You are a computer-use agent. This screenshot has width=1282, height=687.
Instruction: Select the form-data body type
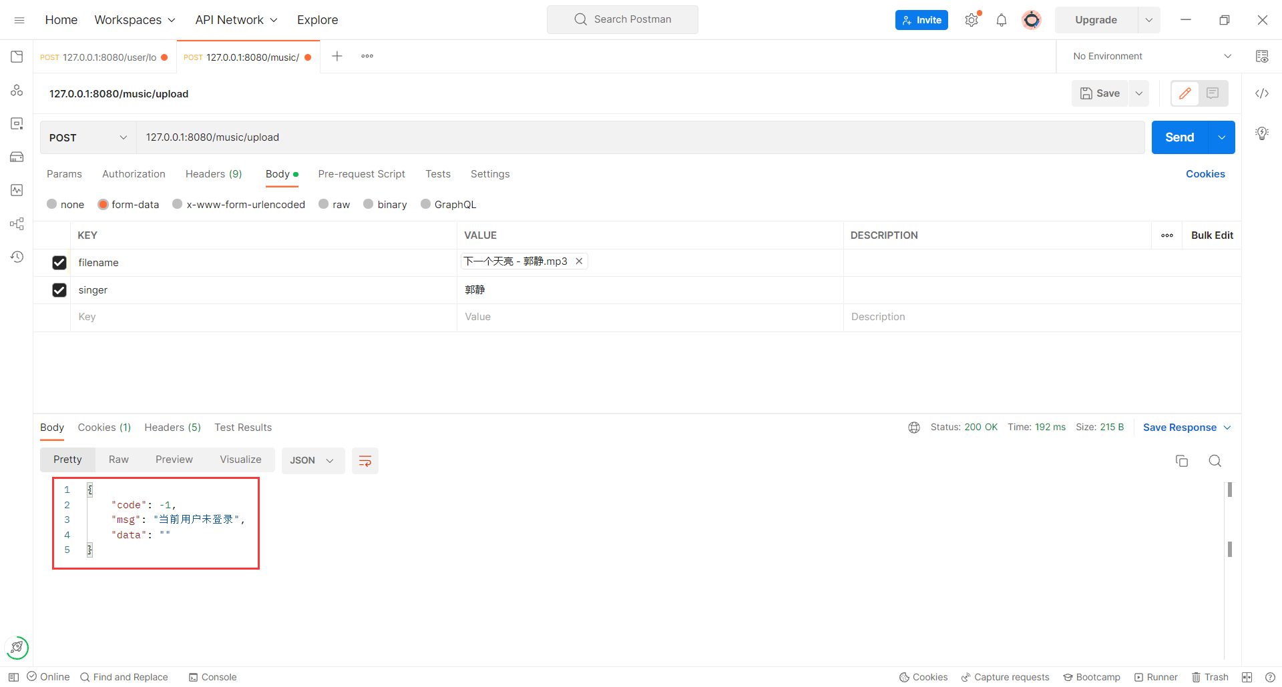(103, 204)
